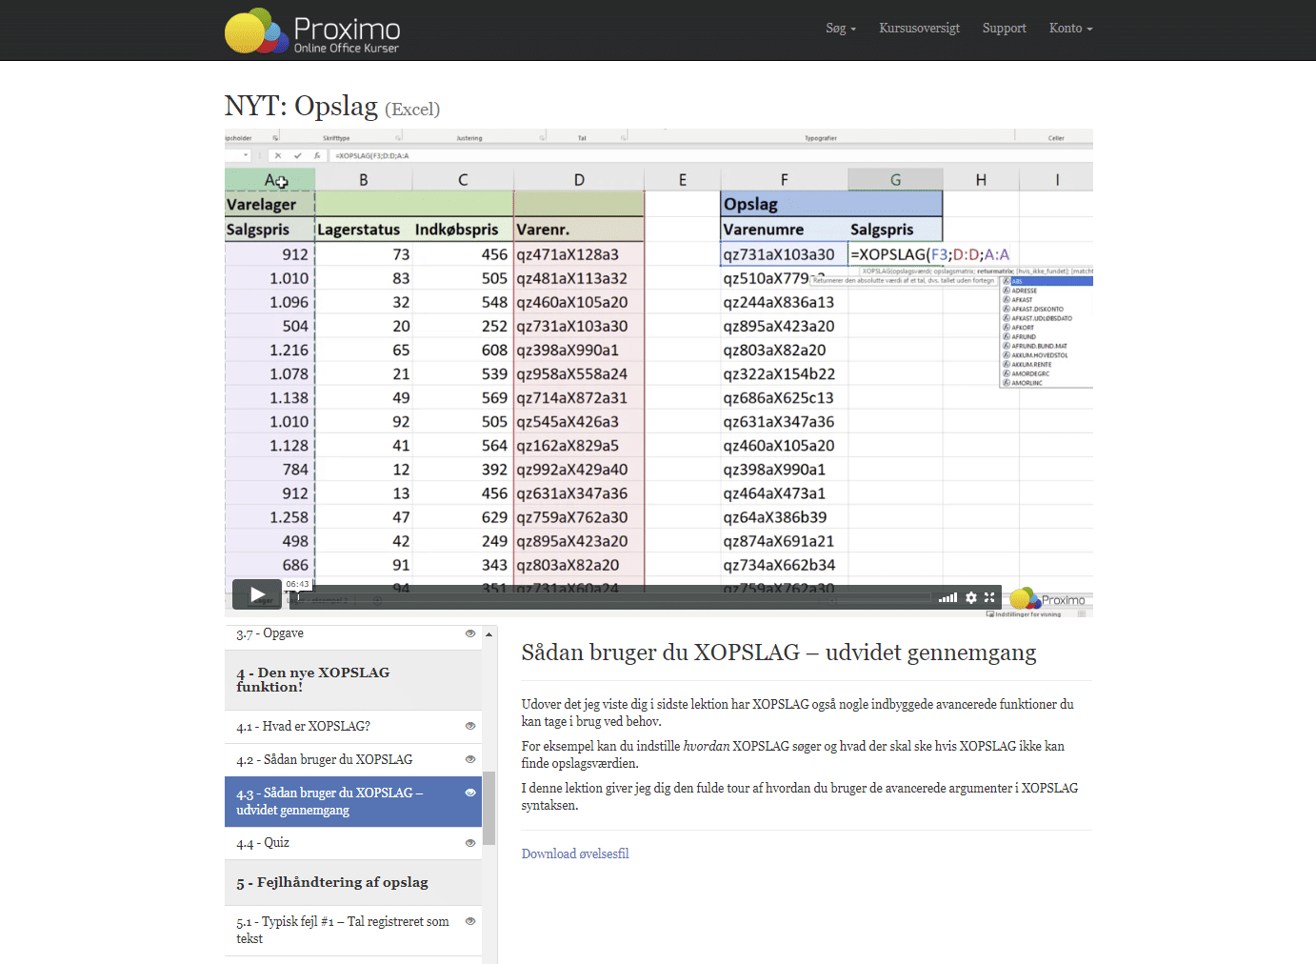The image size is (1316, 964).
Task: Select ABS from the function suggestion list
Action: tap(1019, 282)
